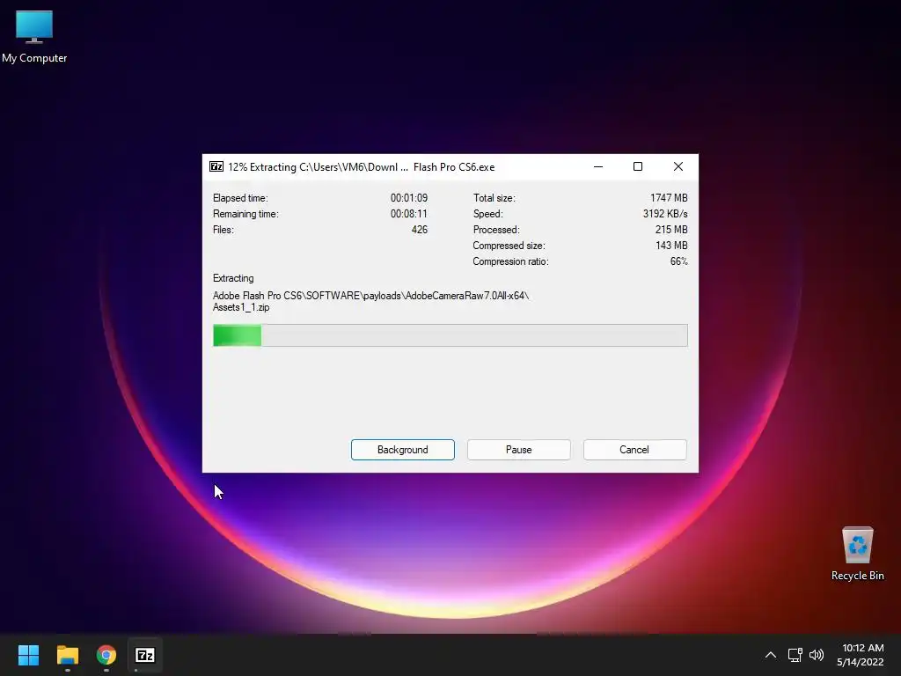Open the Windows Start menu

coord(28,655)
